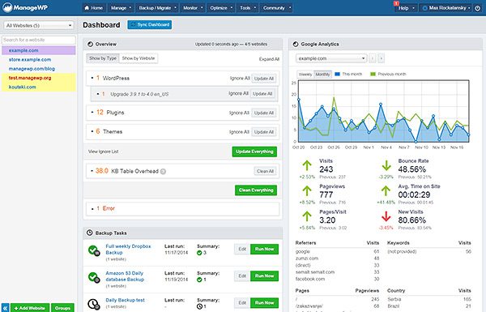Open the Backup / Migrate menu

pyautogui.click(x=158, y=8)
